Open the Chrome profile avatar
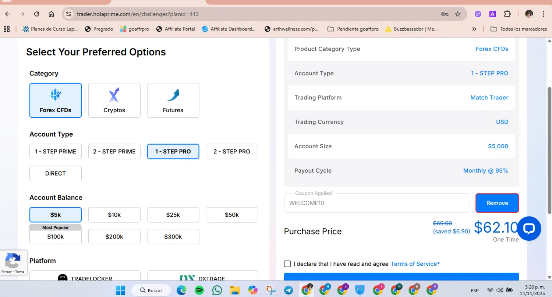The width and height of the screenshot is (552, 297). click(529, 14)
